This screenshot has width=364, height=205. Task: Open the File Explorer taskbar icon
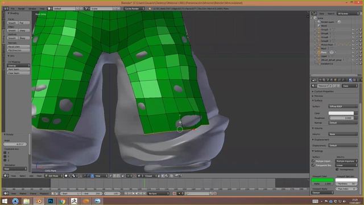(27, 201)
